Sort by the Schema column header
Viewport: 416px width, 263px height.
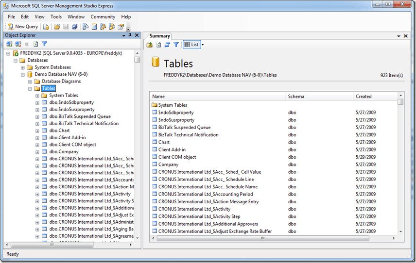tap(296, 97)
